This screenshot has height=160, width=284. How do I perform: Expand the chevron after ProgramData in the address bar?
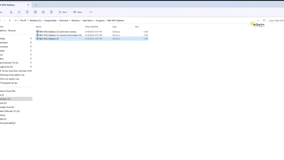pos(58,20)
